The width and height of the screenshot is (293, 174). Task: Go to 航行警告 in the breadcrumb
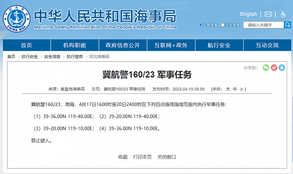(x=75, y=56)
